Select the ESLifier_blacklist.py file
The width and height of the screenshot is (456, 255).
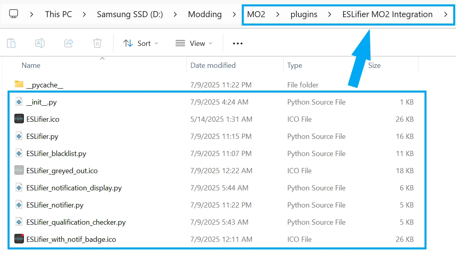(x=56, y=154)
